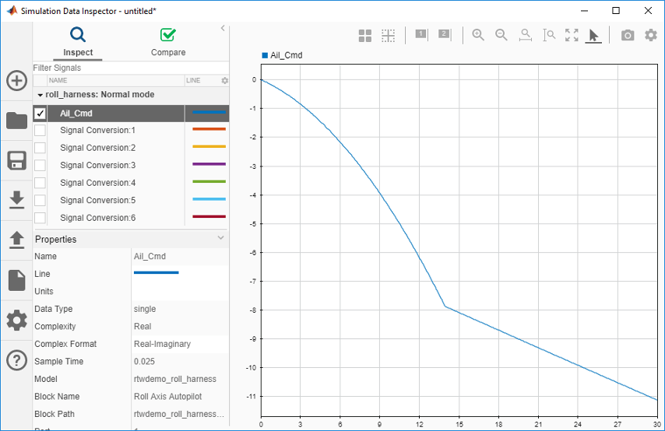Screen dimensions: 665x431
Task: Open Signal Conversion:3 purple line swatch
Action: coord(209,164)
